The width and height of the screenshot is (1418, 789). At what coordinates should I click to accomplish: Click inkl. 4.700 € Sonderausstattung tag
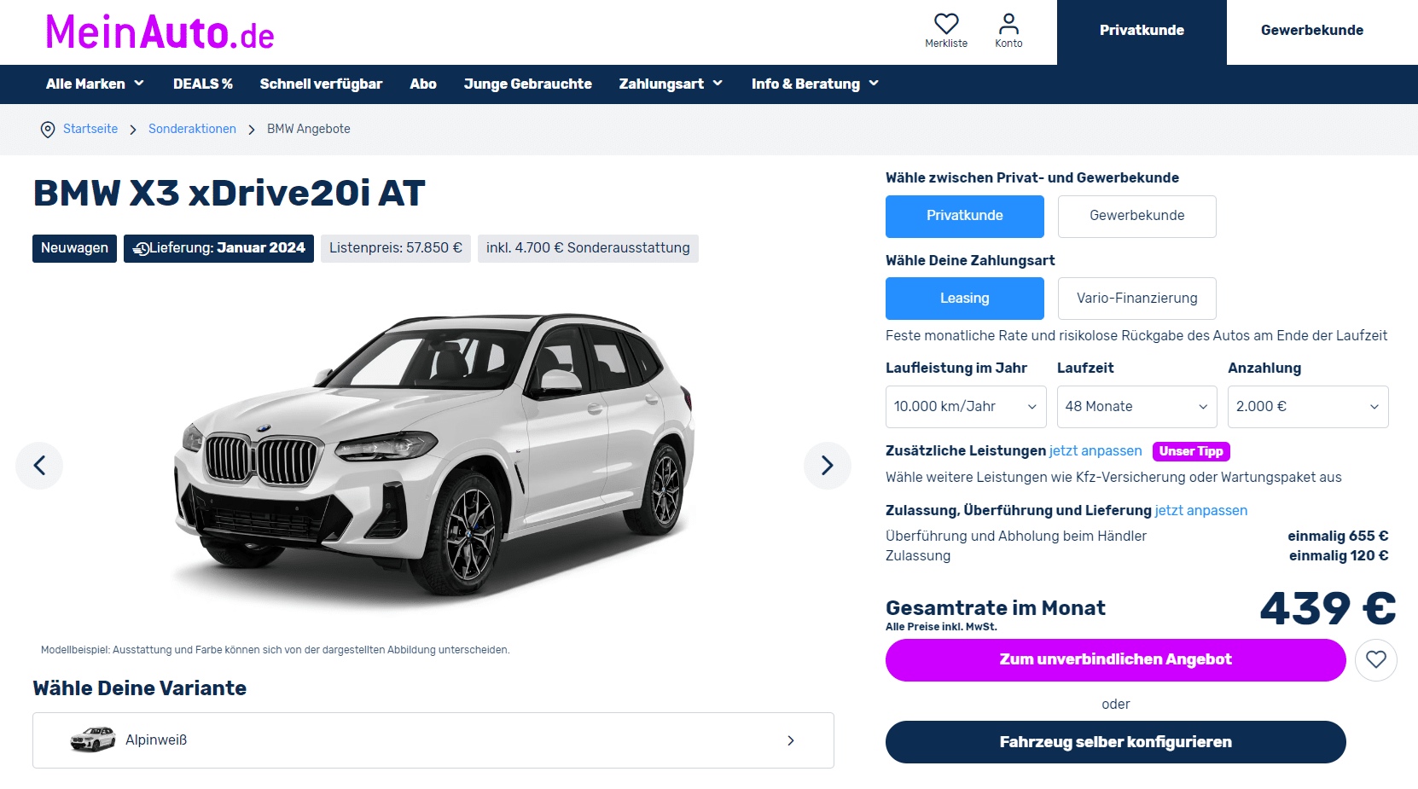click(588, 248)
